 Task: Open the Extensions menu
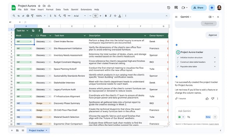[x=86, y=10]
